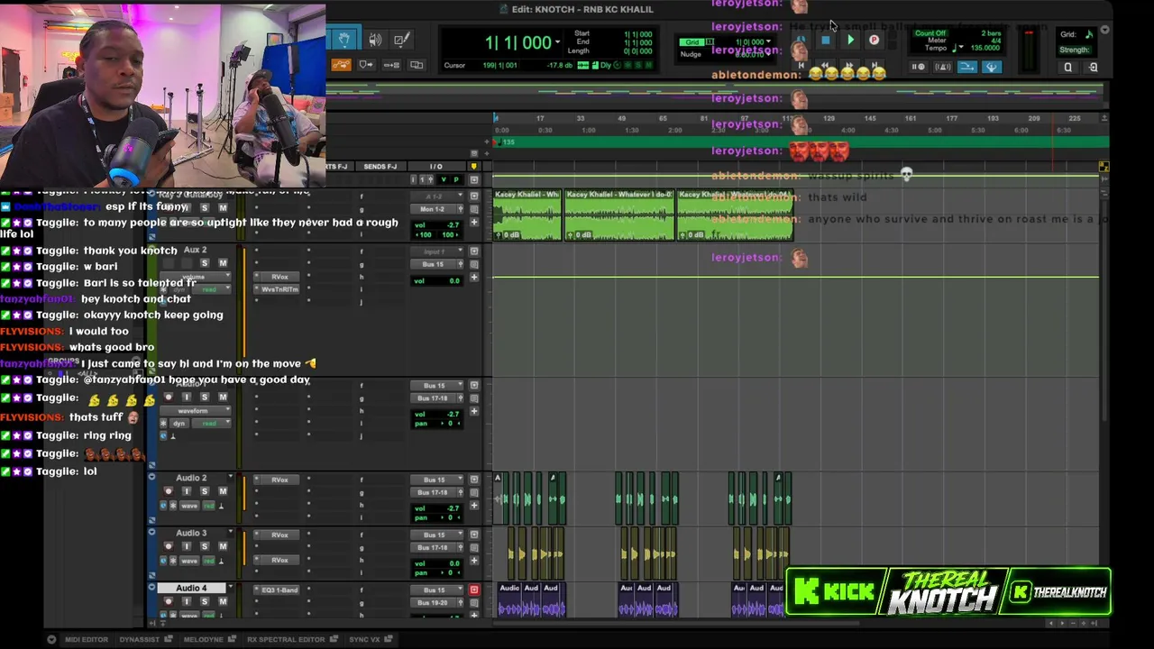Open Audio 2 track name dropdown arrow
This screenshot has height=649, width=1154.
(230, 478)
